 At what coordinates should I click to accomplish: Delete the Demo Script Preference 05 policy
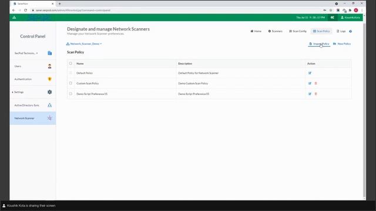coord(316,94)
